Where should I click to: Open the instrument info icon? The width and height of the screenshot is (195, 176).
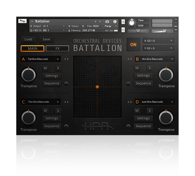click(x=115, y=22)
